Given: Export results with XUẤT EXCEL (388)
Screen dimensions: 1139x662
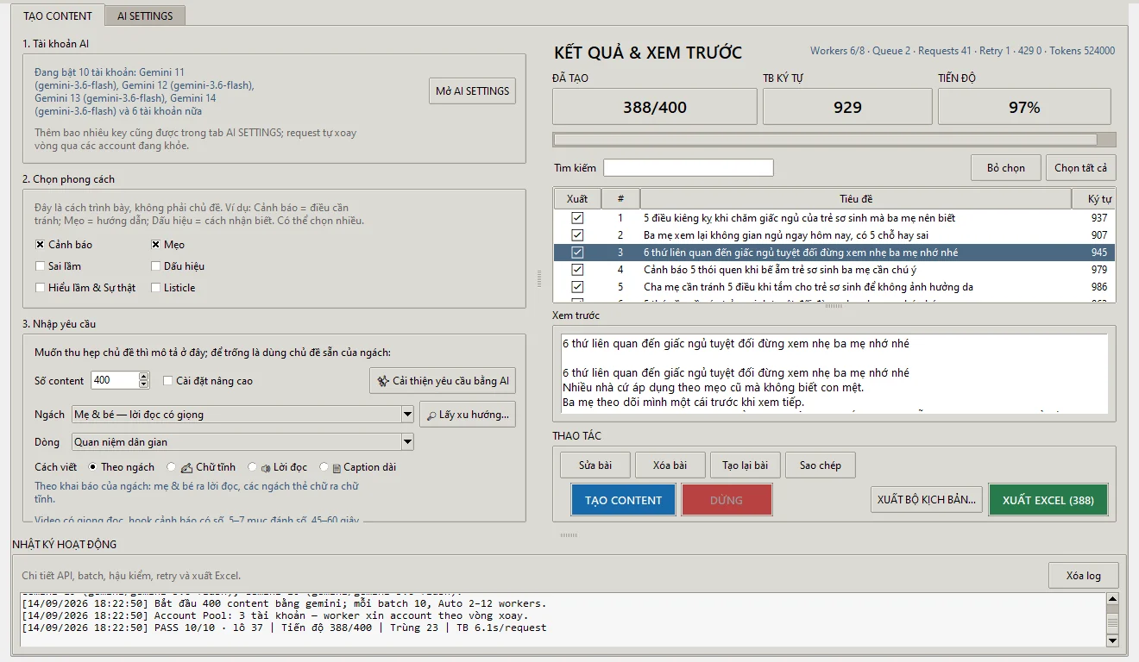Looking at the screenshot, I should click(1048, 500).
